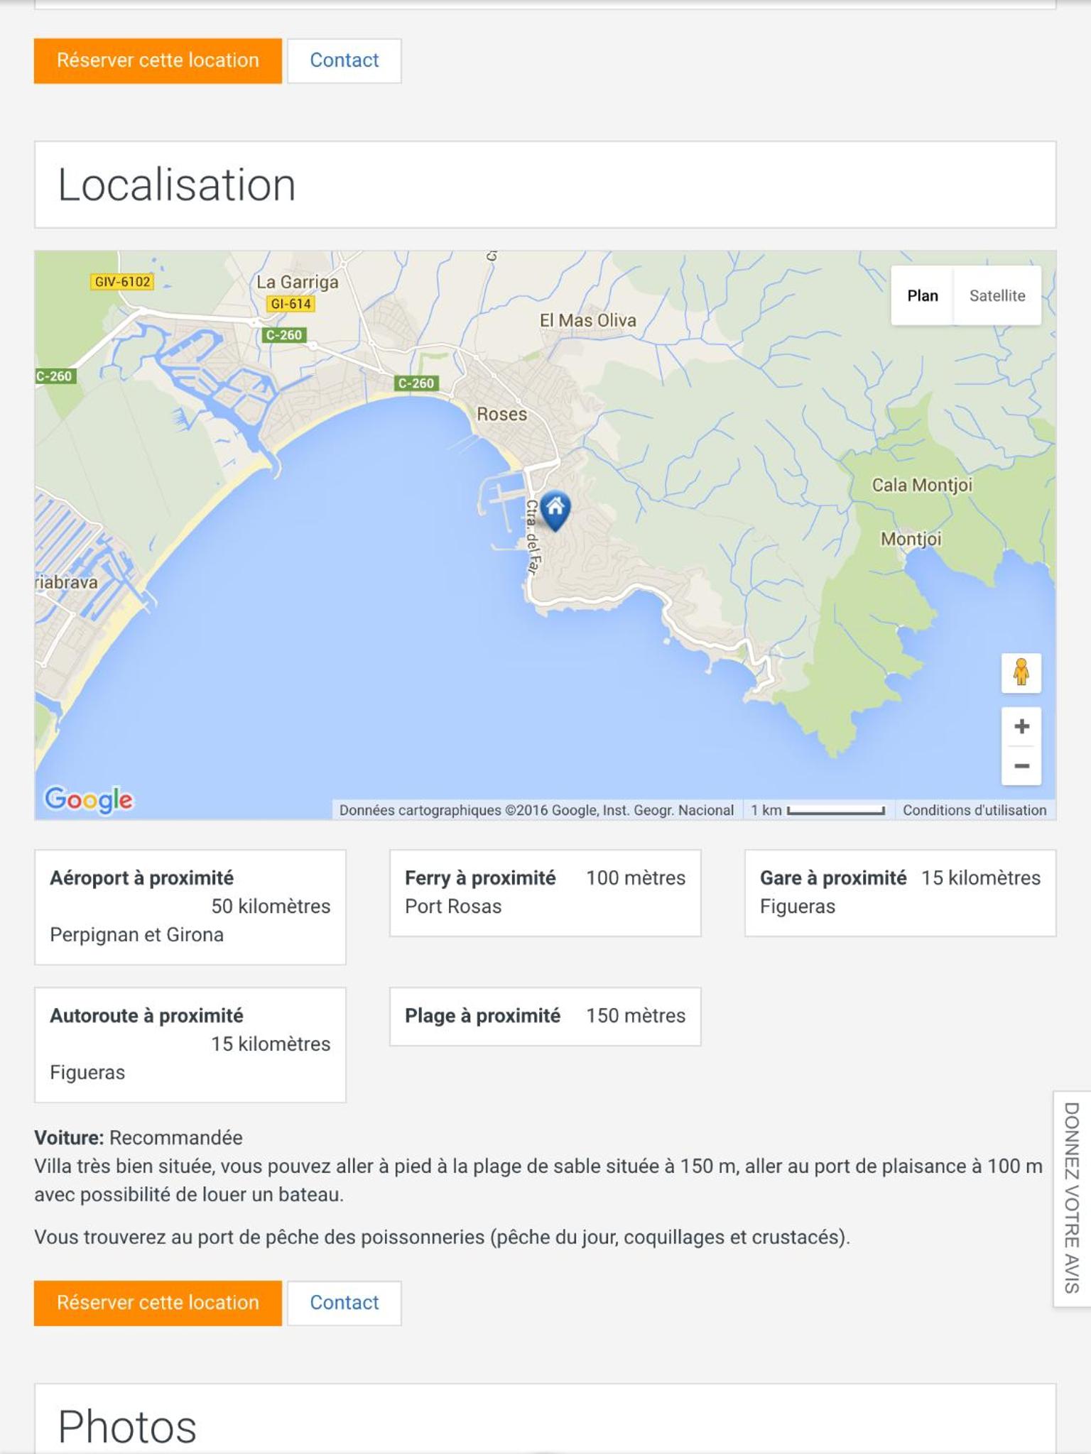Zoom in with the map plus button
The image size is (1091, 1454).
(x=1021, y=726)
